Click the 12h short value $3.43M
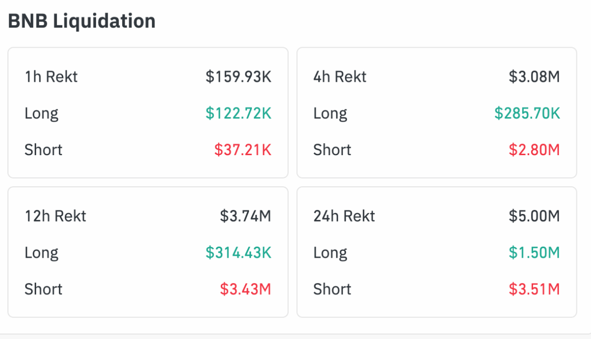Screen dimensions: 591x339 tap(245, 289)
